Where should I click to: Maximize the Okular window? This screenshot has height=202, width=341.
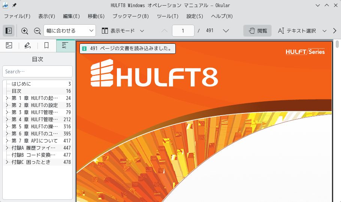[327, 5]
